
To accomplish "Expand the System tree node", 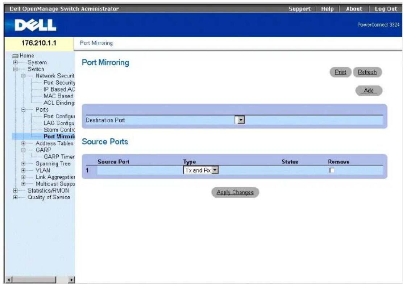I will click(x=16, y=62).
